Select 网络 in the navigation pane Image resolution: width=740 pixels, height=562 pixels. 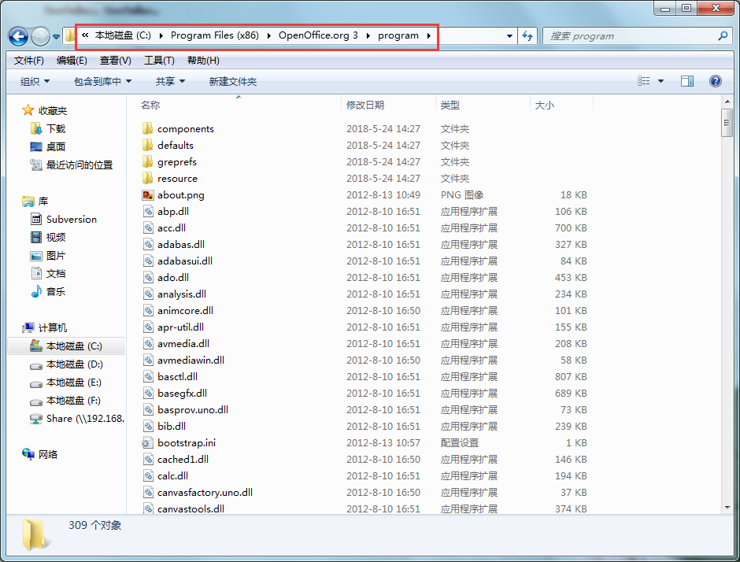40,454
